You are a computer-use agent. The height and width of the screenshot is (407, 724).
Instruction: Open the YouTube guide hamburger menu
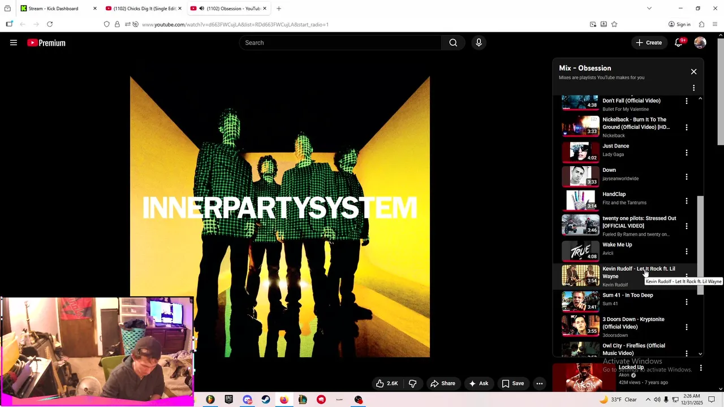(x=14, y=42)
